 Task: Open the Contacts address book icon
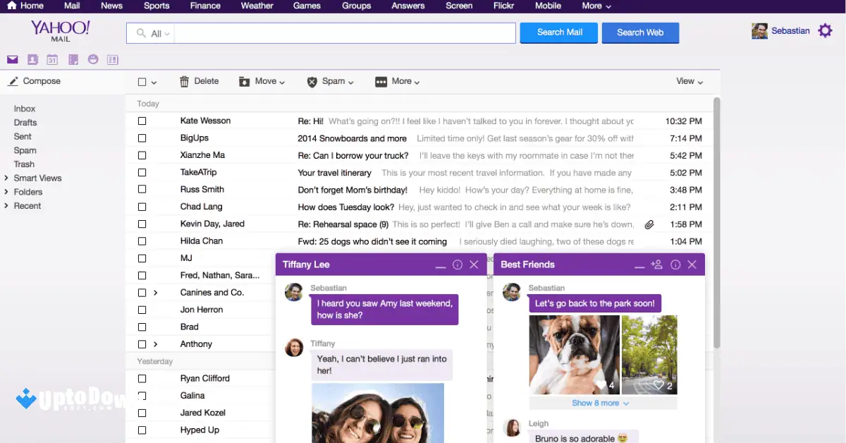[x=32, y=59]
